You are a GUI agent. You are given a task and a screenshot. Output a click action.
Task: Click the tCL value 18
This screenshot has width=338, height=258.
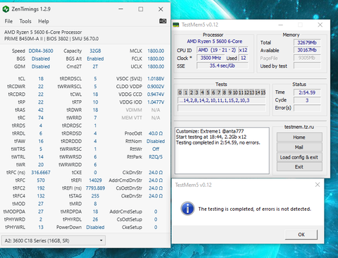tap(41, 78)
